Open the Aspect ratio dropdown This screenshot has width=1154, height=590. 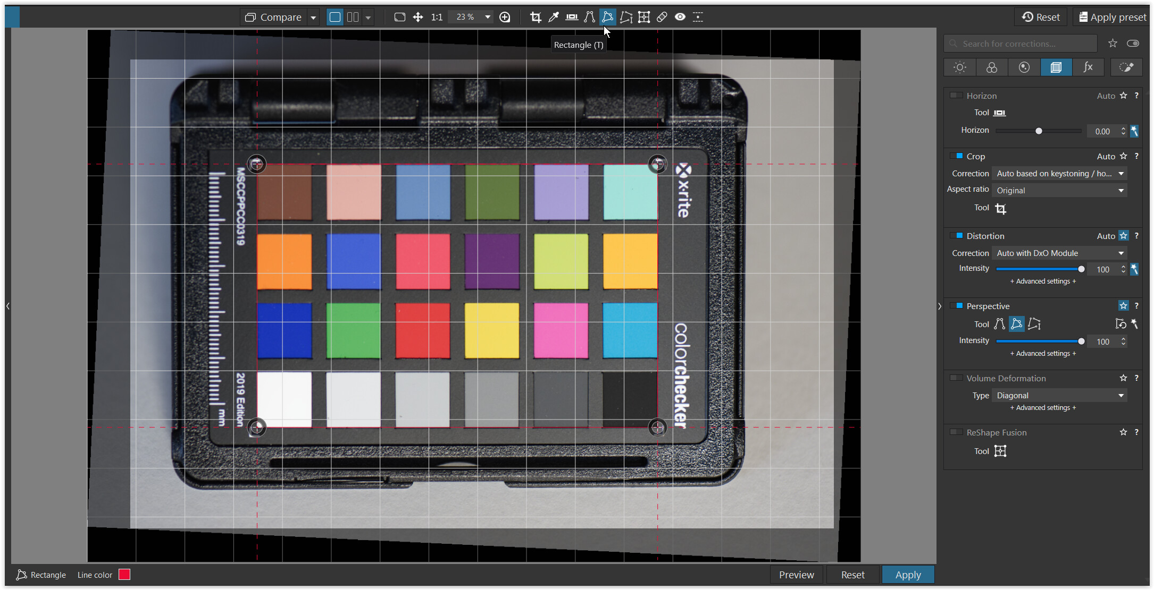tap(1059, 191)
